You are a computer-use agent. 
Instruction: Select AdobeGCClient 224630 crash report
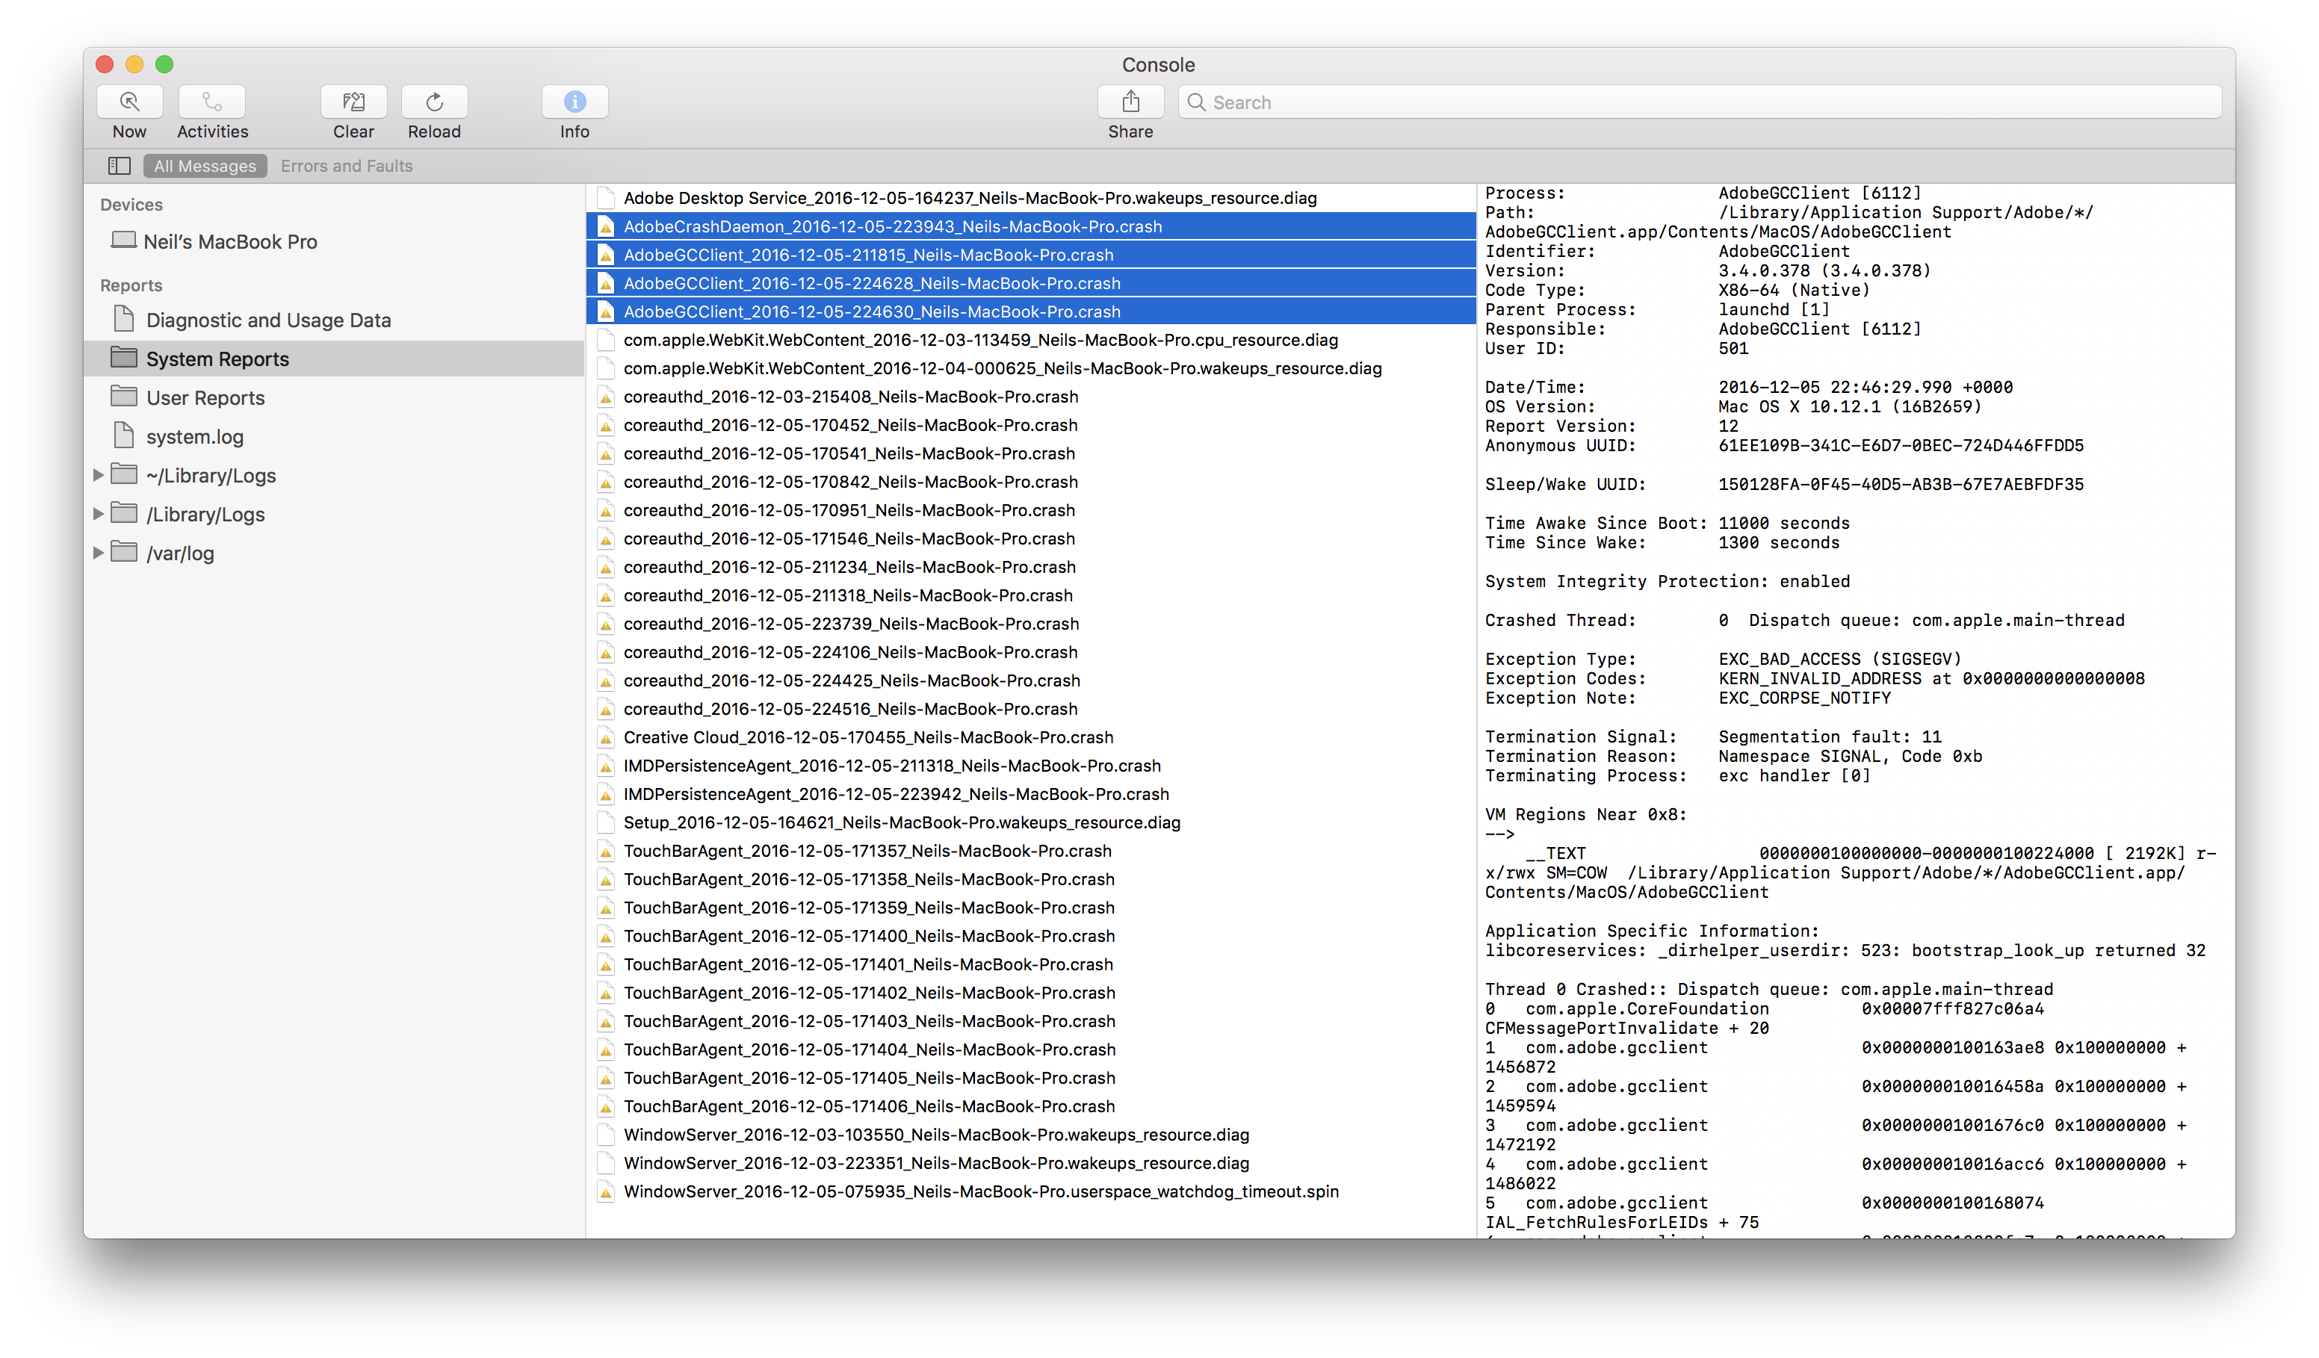[1031, 312]
